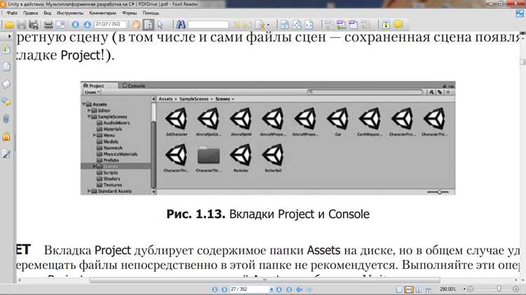
Task: Add a comment with yellow Note tool
Action: point(398,24)
